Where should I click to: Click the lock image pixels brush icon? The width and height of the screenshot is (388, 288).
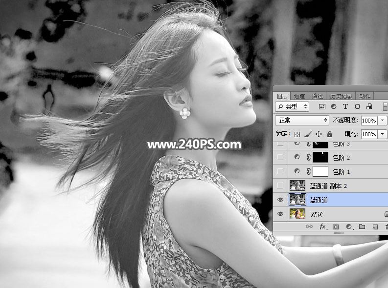click(x=308, y=134)
